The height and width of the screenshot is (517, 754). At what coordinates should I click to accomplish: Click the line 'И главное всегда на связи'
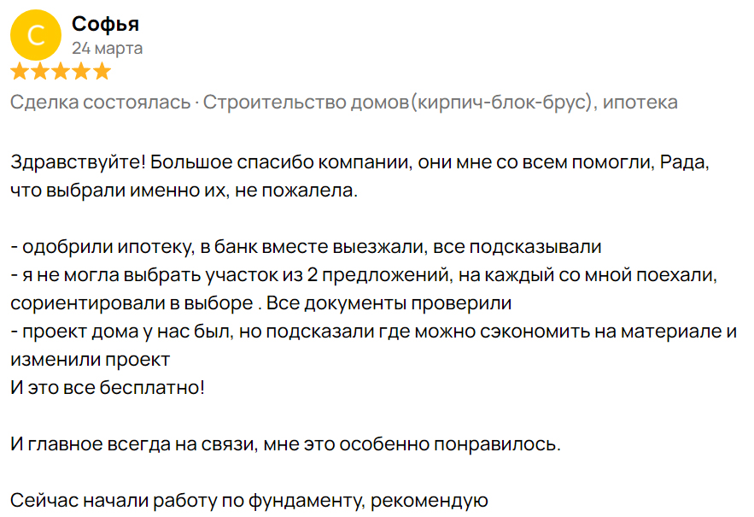(x=286, y=444)
